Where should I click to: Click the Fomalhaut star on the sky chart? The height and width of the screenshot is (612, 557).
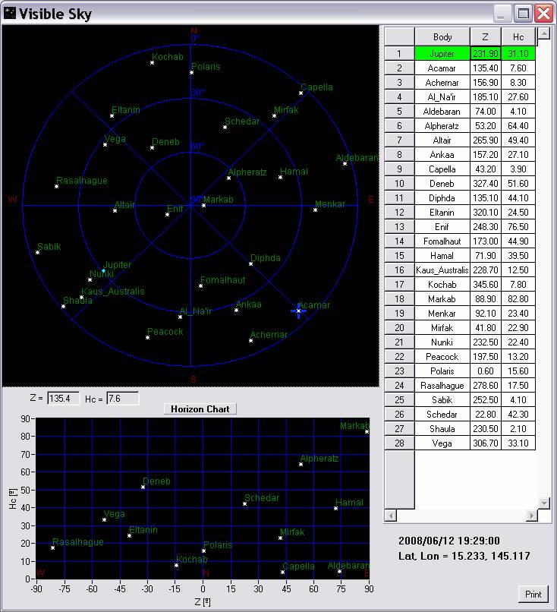pyautogui.click(x=200, y=285)
